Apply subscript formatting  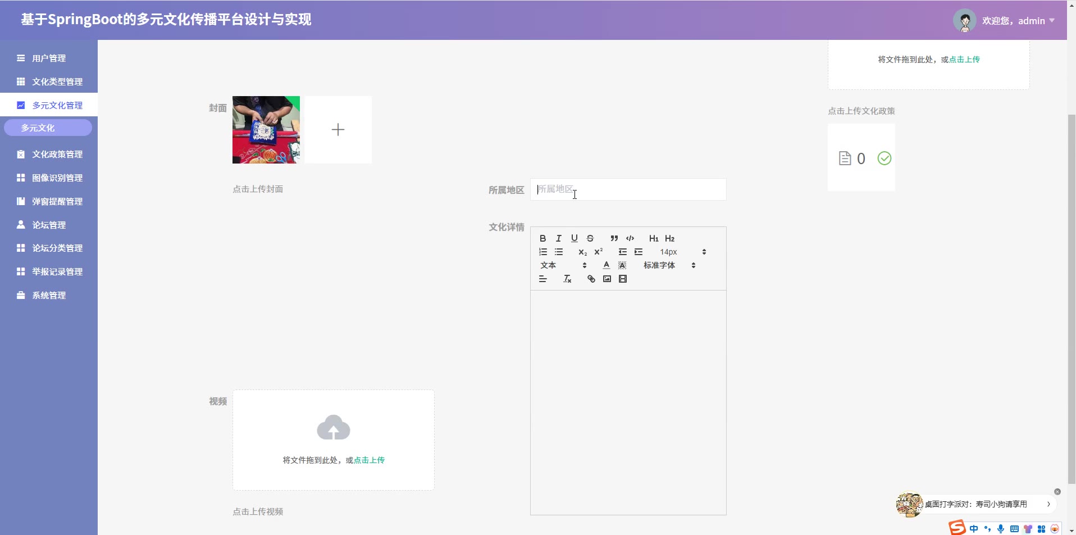coord(582,252)
